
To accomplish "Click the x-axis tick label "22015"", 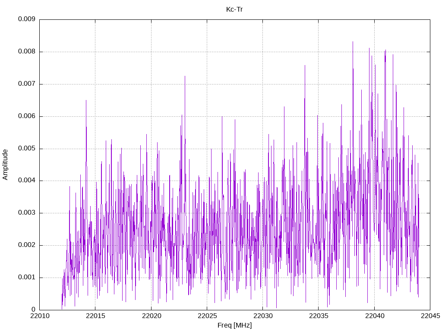I will [95, 316].
